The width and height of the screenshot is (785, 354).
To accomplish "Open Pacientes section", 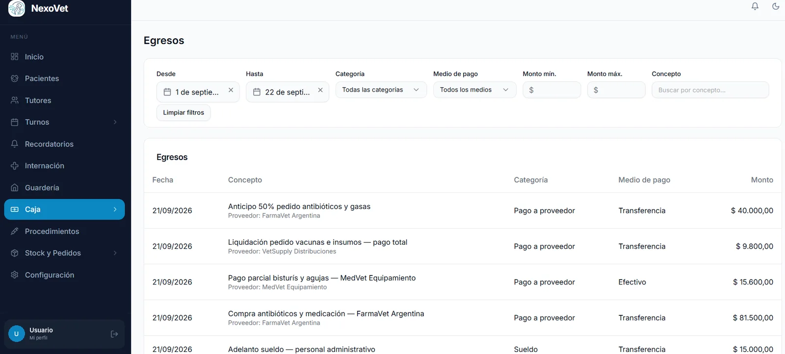I will tap(64, 78).
